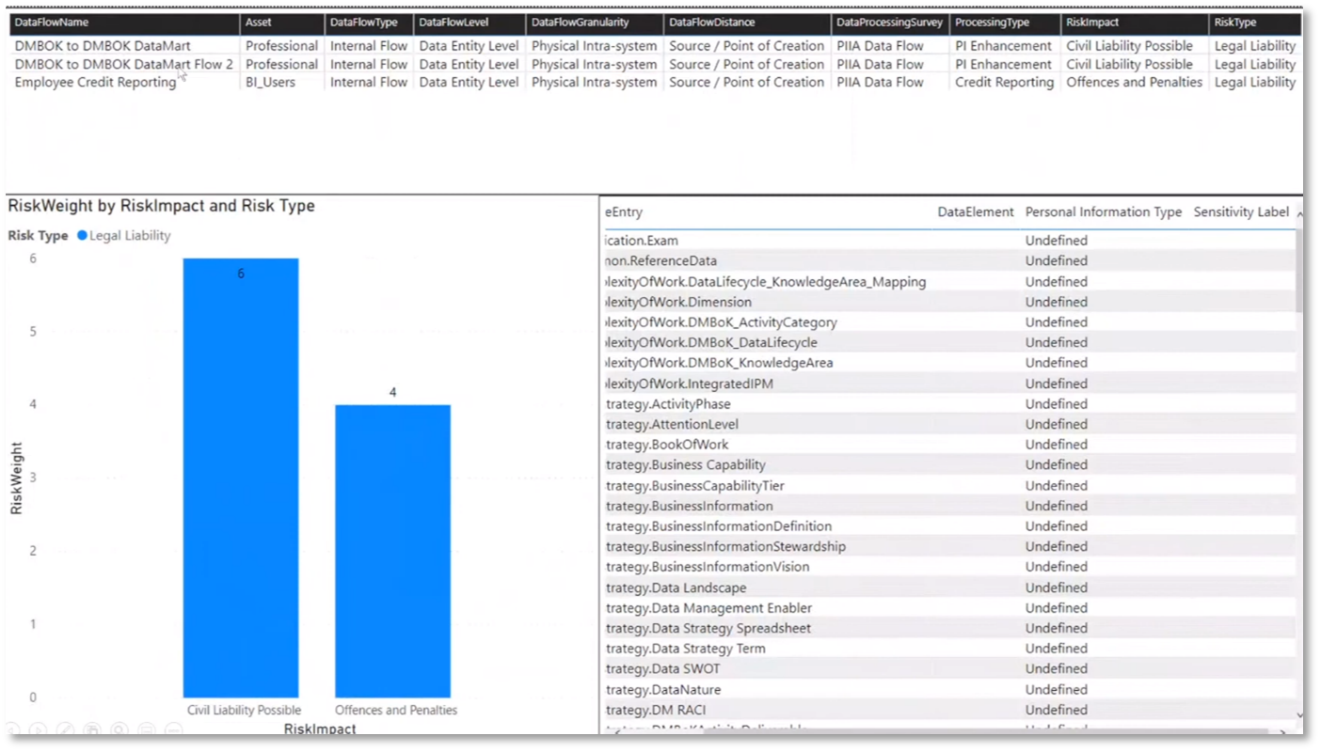
Task: Click the Civil Liability Possible axis label
Action: (x=244, y=710)
